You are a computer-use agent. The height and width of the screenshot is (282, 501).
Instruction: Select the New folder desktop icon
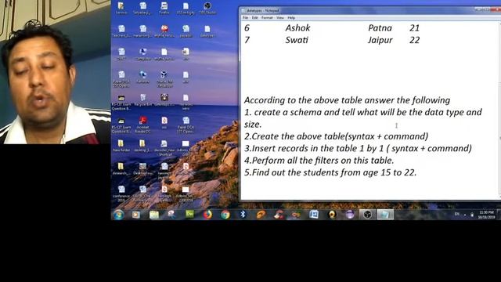(x=121, y=146)
